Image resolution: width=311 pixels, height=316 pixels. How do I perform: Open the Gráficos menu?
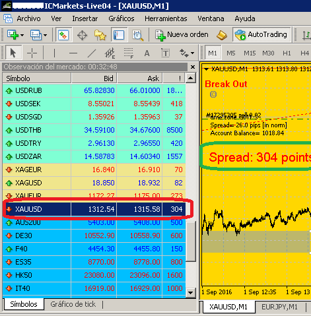click(x=121, y=18)
